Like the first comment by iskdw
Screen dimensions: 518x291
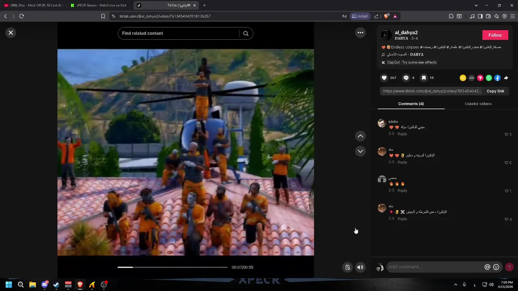point(506,134)
